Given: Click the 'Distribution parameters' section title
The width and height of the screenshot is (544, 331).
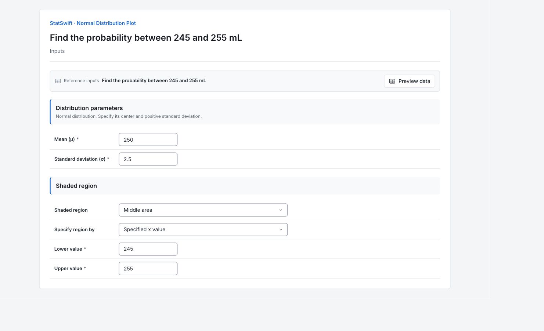Looking at the screenshot, I should (x=89, y=108).
